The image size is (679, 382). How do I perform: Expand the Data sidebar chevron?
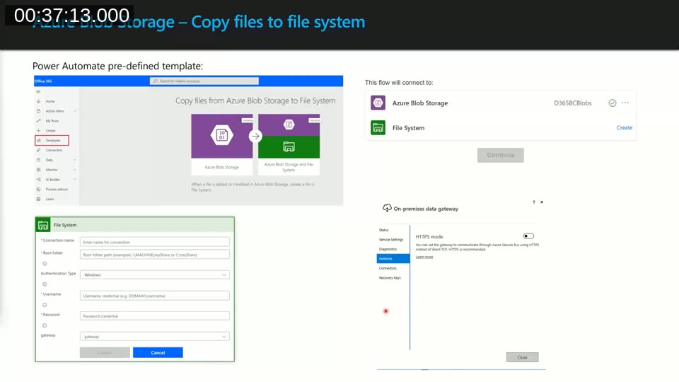click(x=75, y=160)
